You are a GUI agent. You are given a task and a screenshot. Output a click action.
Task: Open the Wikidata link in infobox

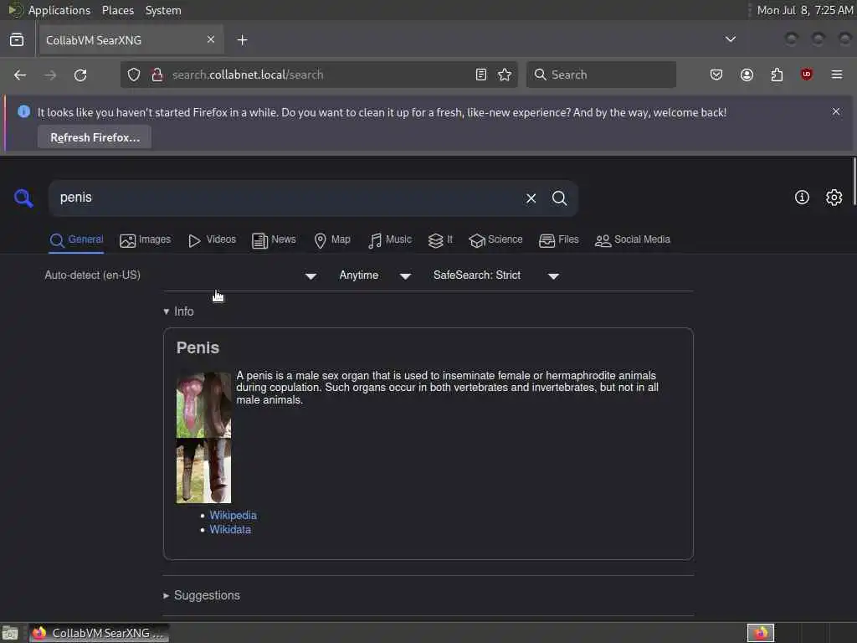click(x=230, y=530)
